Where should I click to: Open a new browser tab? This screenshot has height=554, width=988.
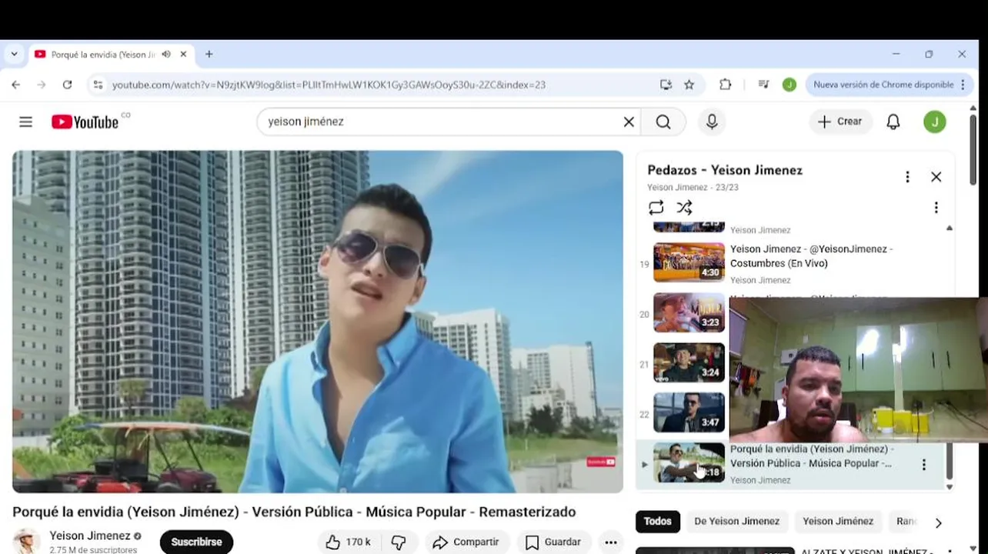[x=209, y=55]
